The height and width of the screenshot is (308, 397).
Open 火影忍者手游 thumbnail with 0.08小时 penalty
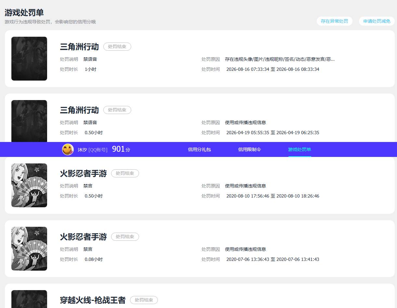click(29, 249)
